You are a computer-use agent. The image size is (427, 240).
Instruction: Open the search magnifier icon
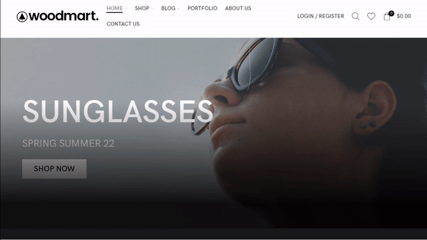tap(355, 17)
